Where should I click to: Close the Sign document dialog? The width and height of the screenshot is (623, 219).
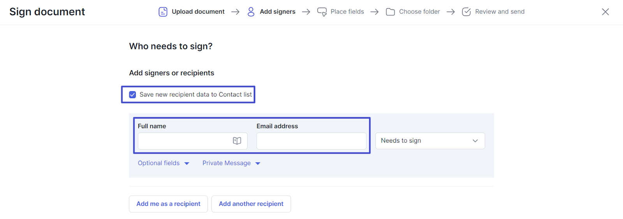(x=605, y=12)
